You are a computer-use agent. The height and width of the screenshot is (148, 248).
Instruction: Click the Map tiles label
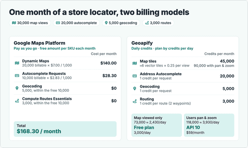click(148, 61)
